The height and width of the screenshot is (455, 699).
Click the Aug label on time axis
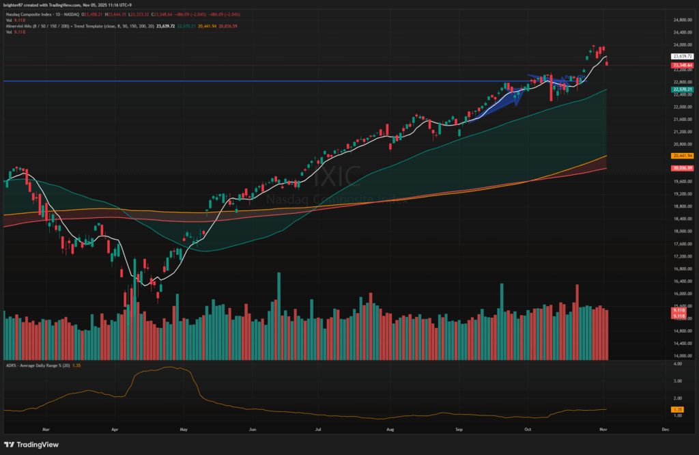pos(390,429)
